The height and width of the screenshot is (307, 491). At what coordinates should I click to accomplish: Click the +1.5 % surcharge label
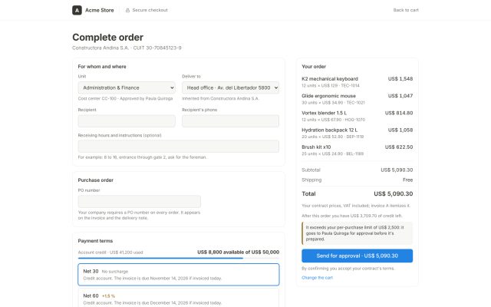point(108,296)
